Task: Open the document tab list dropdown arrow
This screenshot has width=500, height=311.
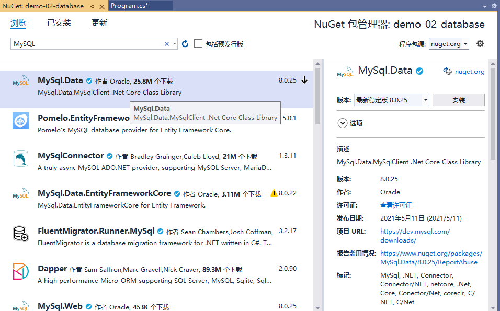Action: [485, 6]
